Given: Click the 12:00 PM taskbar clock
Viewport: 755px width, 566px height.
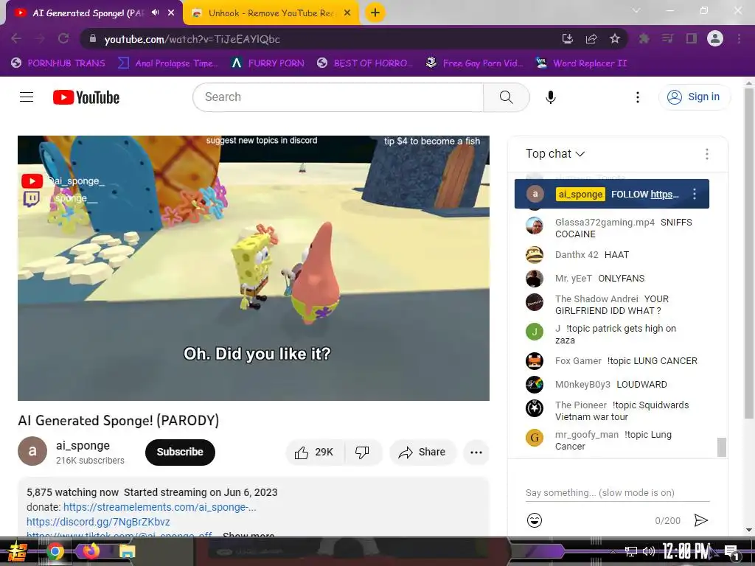Looking at the screenshot, I should (x=686, y=551).
